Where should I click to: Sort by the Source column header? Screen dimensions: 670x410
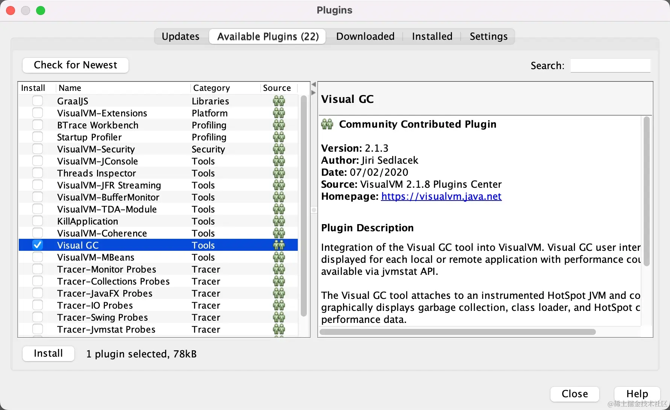tap(279, 88)
